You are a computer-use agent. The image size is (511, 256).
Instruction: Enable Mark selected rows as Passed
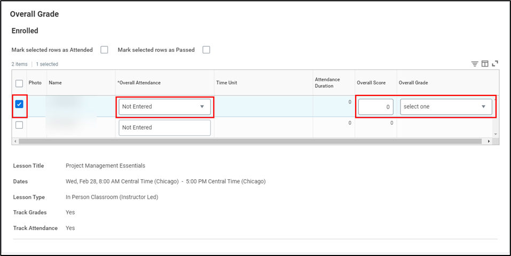pyautogui.click(x=206, y=50)
